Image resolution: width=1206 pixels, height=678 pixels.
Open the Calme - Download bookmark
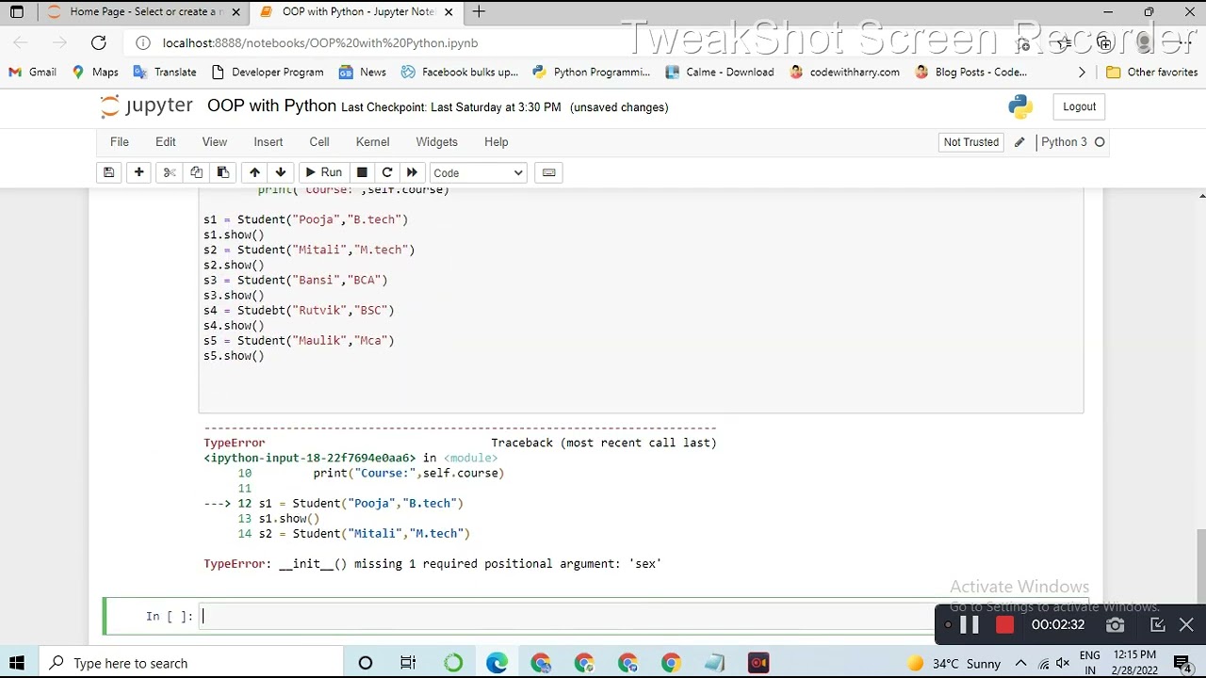pos(720,72)
